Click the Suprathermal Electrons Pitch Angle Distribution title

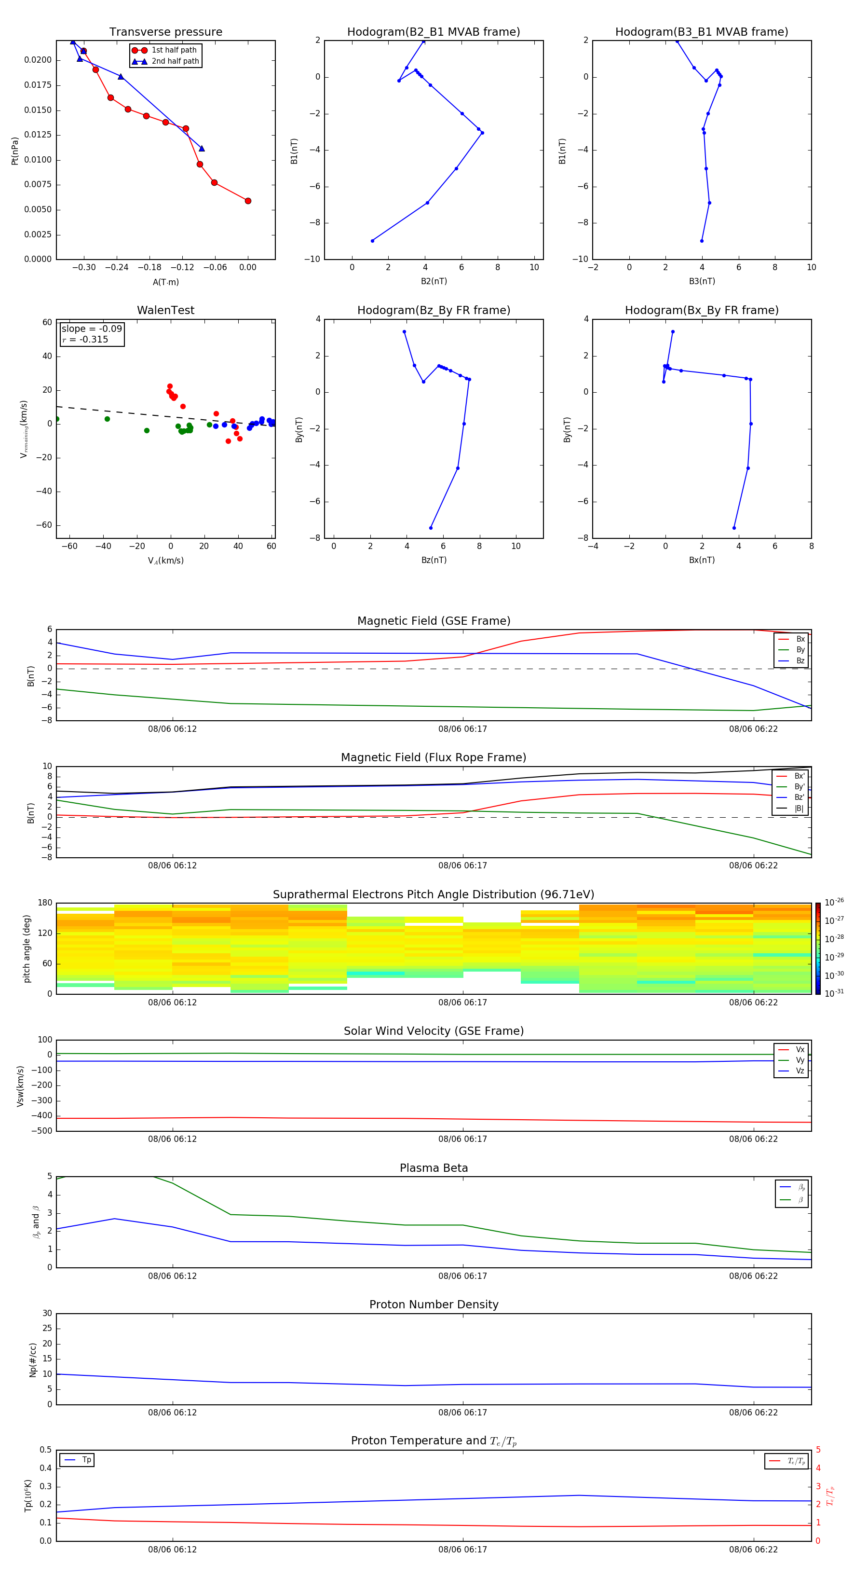tap(434, 895)
